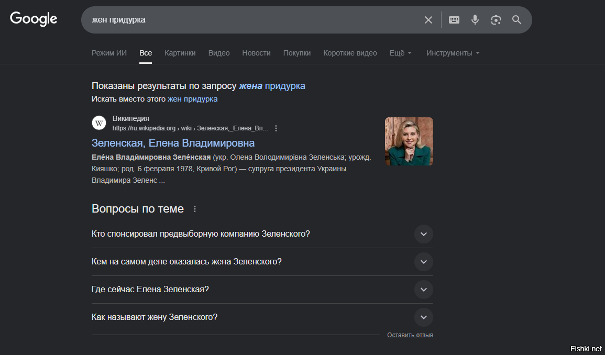This screenshot has height=355, width=605.
Task: Open the Ещё dropdown menu
Action: point(400,53)
